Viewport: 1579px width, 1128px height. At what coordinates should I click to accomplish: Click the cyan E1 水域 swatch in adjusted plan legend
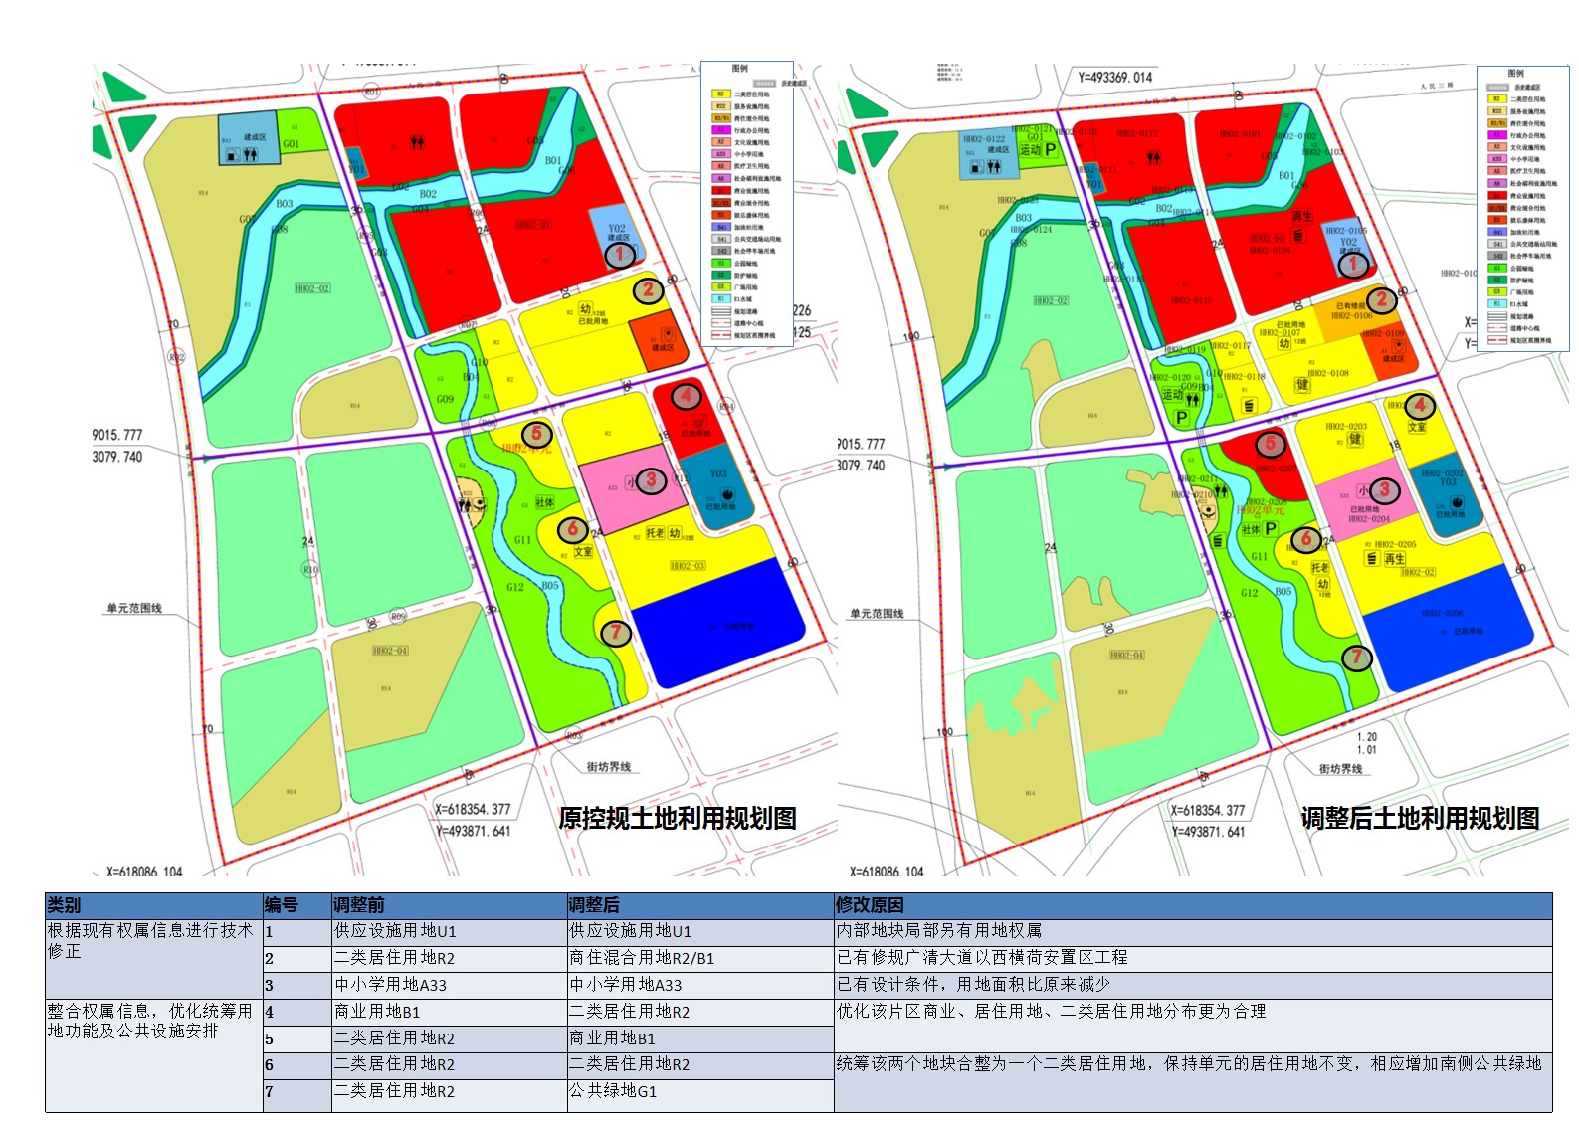click(x=1496, y=304)
